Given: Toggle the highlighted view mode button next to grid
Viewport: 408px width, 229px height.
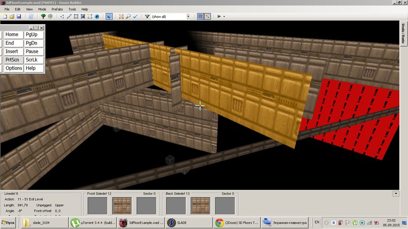Looking at the screenshot, I should pyautogui.click(x=207, y=16).
